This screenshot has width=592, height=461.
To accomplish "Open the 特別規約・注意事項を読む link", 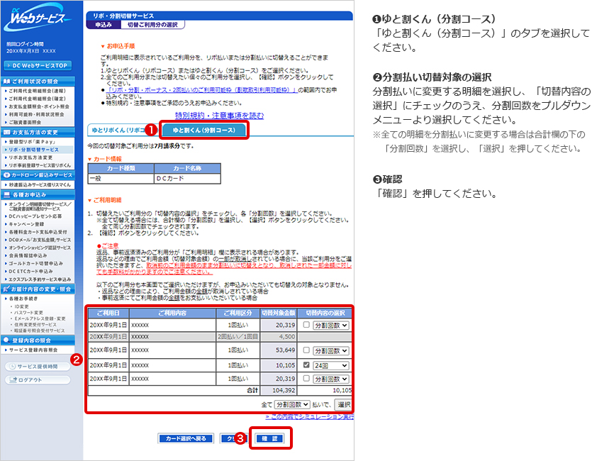I will (x=219, y=115).
